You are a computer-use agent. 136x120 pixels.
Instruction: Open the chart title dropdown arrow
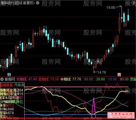pyautogui.click(x=38, y=3)
